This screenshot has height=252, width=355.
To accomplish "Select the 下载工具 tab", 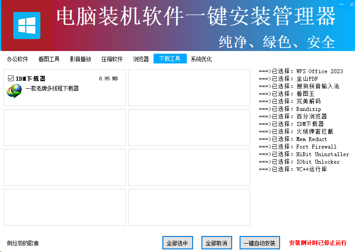I will (x=170, y=59).
